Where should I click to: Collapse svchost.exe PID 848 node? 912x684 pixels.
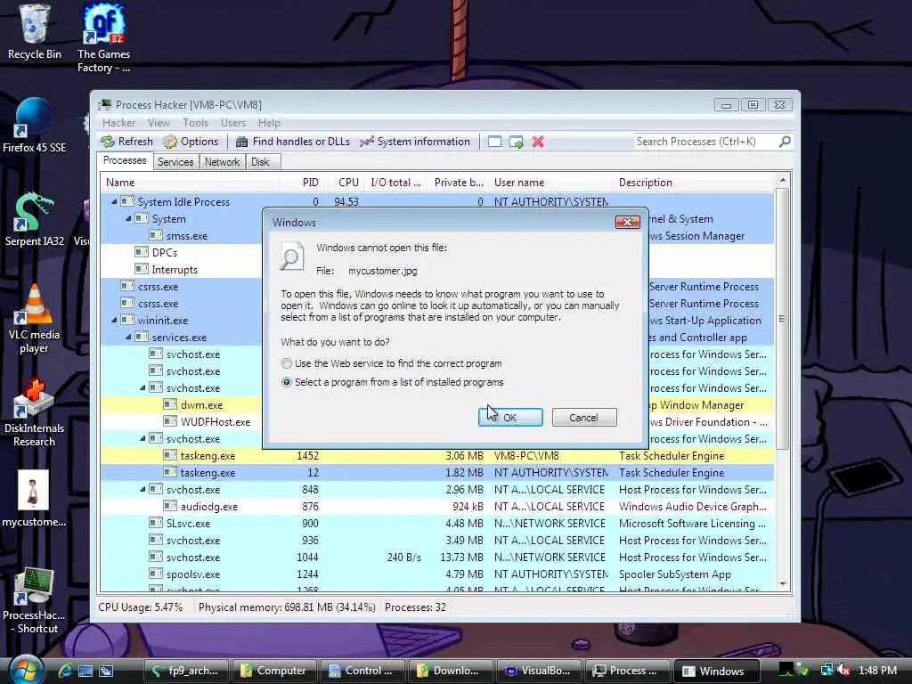142,490
